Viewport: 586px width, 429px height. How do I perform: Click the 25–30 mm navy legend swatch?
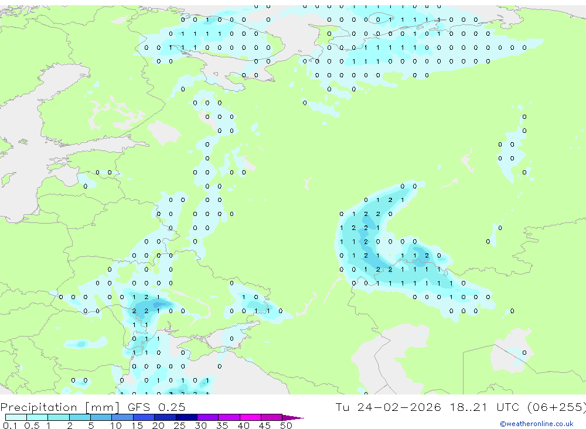(x=186, y=417)
